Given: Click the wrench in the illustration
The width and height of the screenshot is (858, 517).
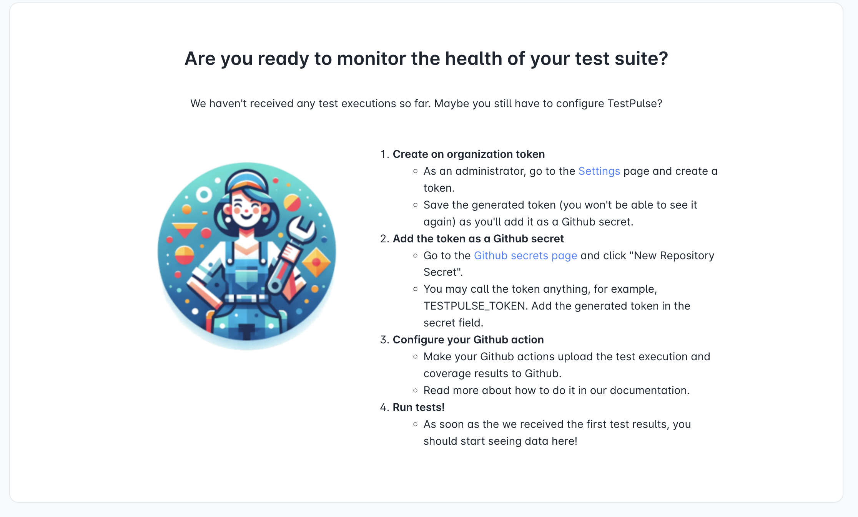Looking at the screenshot, I should (x=293, y=254).
